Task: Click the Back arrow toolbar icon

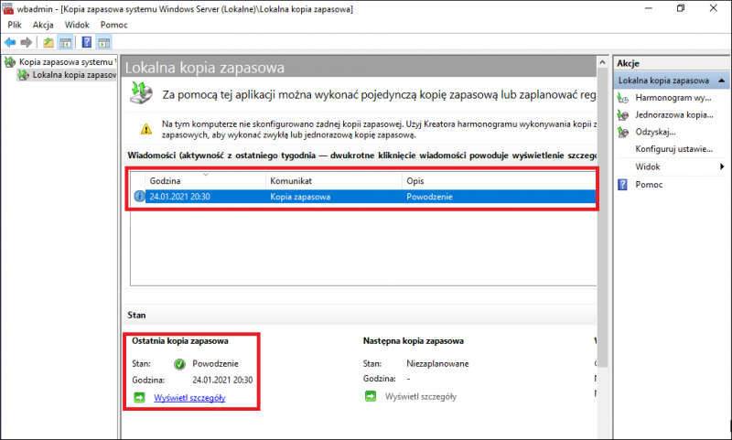Action: click(x=10, y=42)
